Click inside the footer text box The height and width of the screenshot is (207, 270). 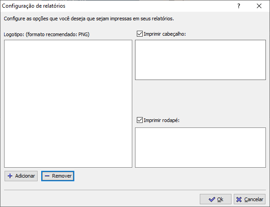pos(200,147)
